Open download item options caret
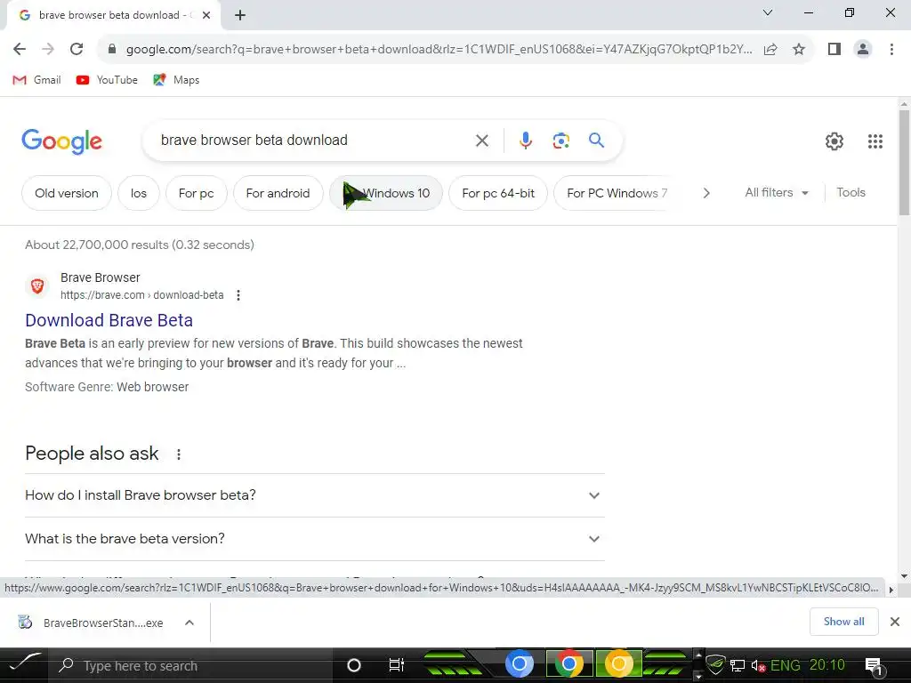The image size is (911, 683). (189, 623)
